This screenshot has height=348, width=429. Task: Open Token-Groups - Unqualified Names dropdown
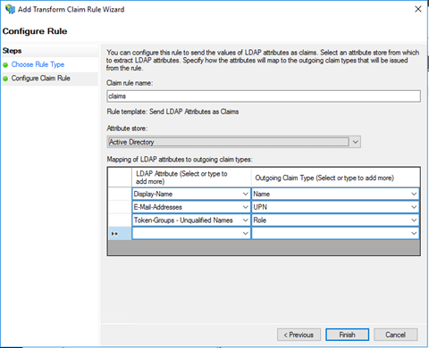coord(245,220)
